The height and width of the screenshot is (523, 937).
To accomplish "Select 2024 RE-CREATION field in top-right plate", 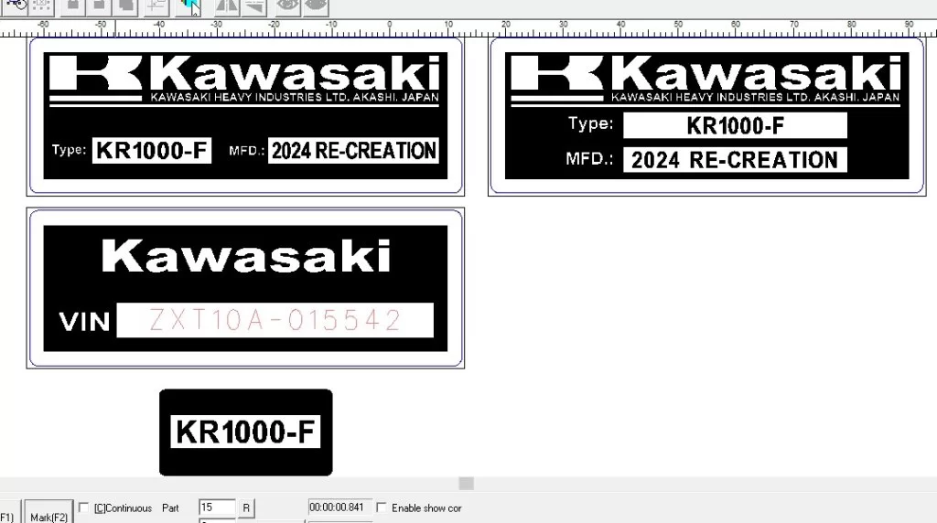I will pos(735,160).
